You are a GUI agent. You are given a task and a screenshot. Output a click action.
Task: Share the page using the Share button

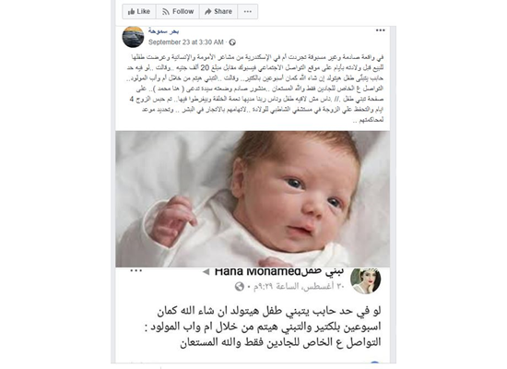(x=218, y=12)
